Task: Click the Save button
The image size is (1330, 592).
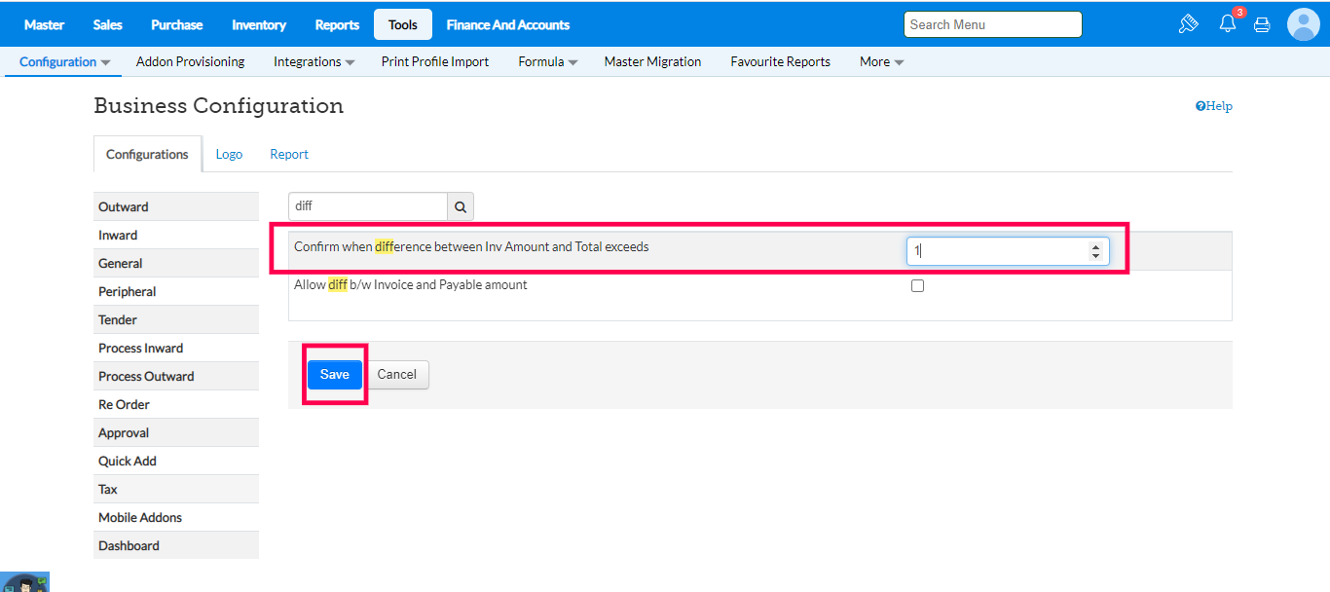Action: pyautogui.click(x=334, y=375)
